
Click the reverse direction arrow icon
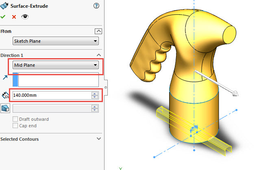[5, 77]
